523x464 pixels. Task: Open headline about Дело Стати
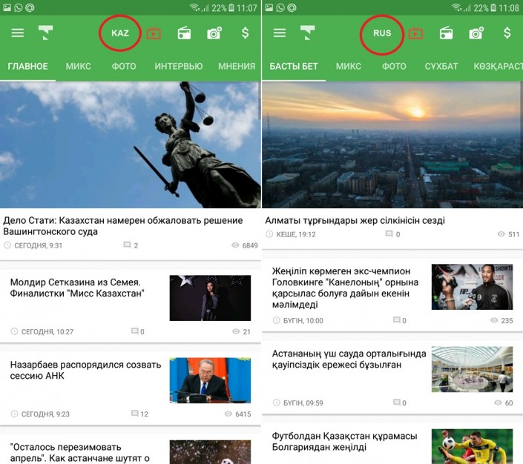[123, 226]
